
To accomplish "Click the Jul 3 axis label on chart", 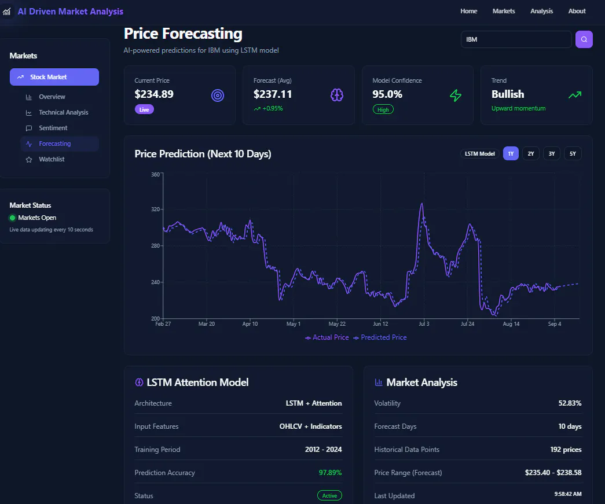I will pyautogui.click(x=424, y=324).
